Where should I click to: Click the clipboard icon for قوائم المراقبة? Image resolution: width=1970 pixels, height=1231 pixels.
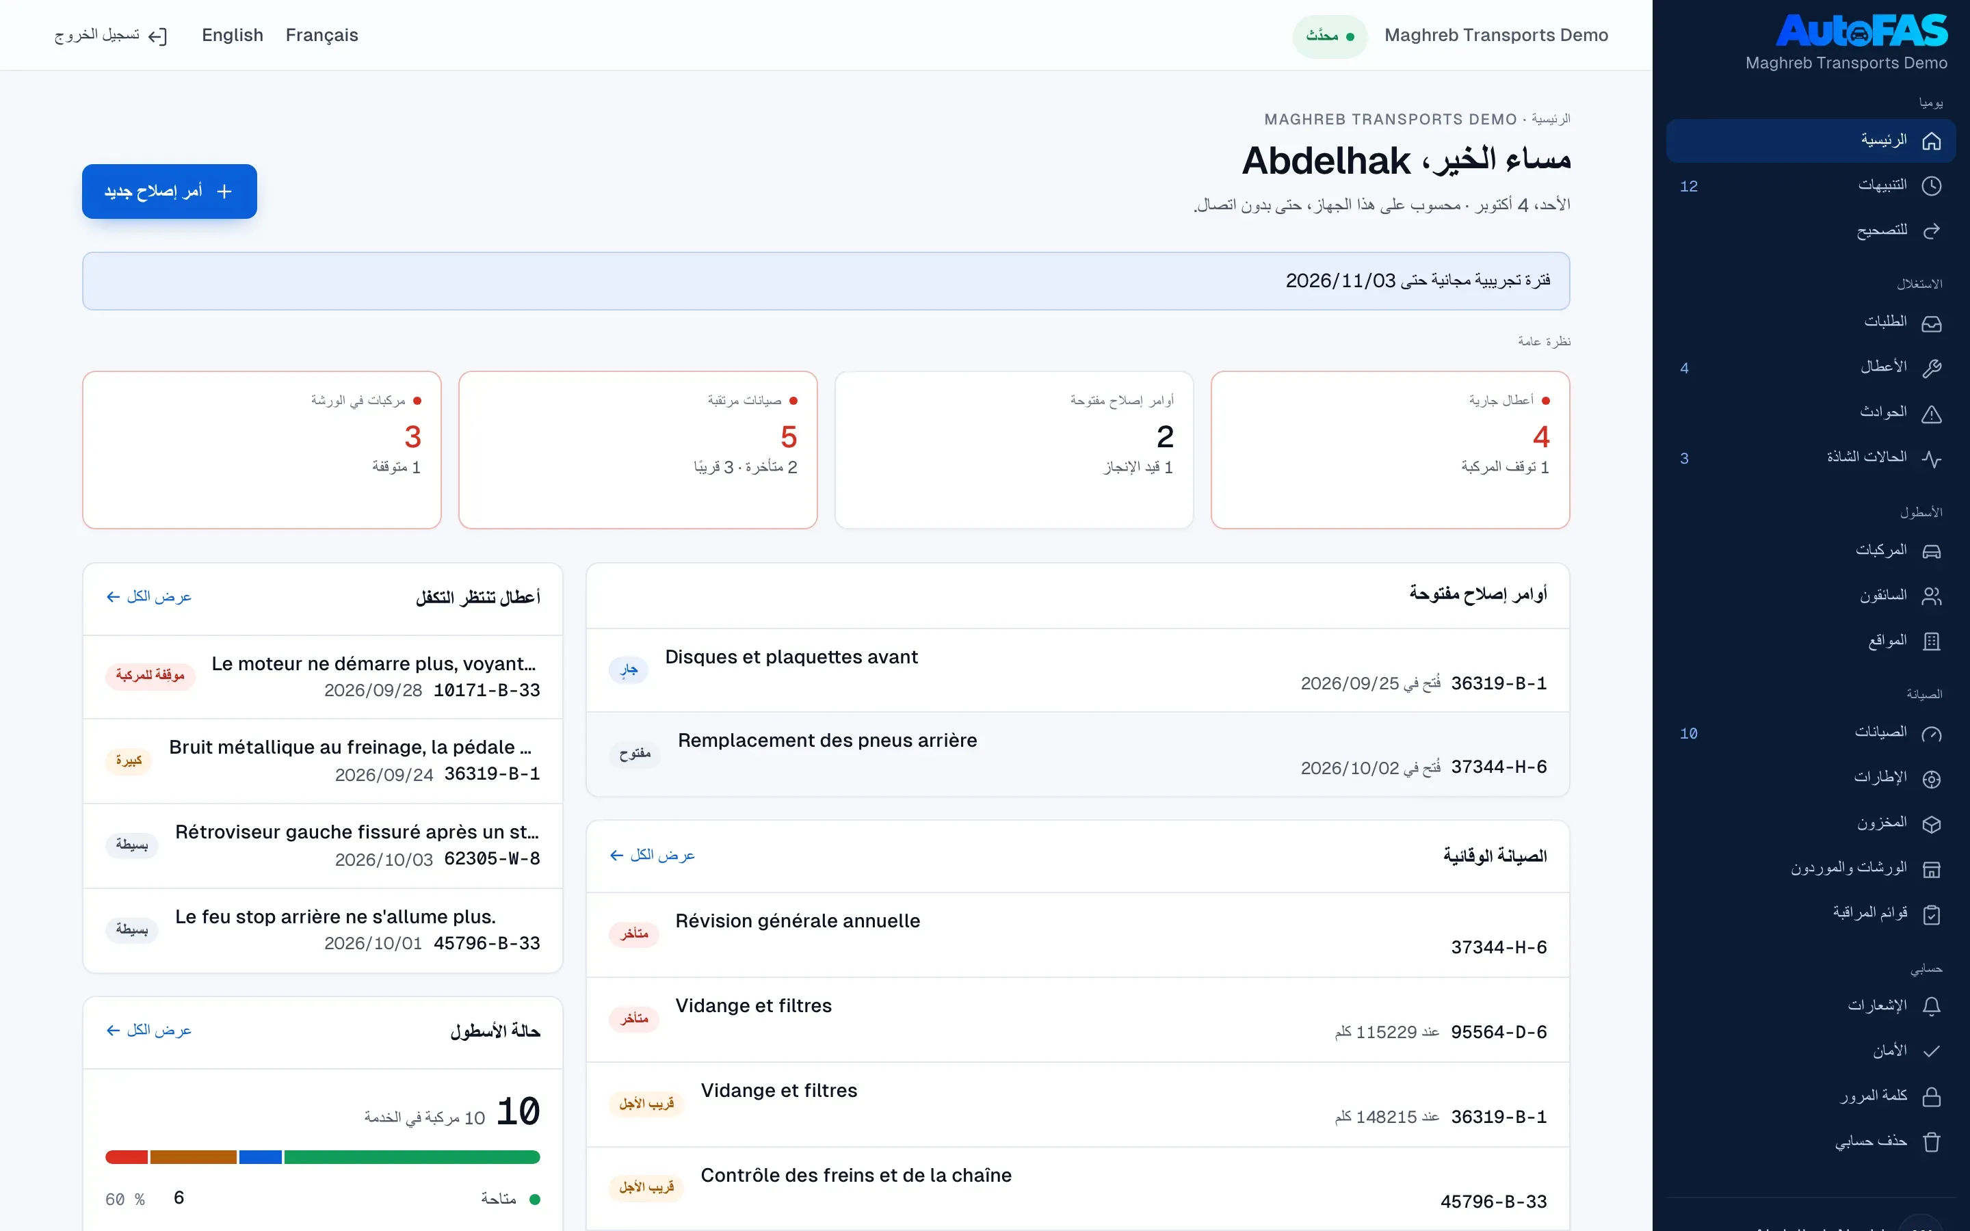[1931, 914]
